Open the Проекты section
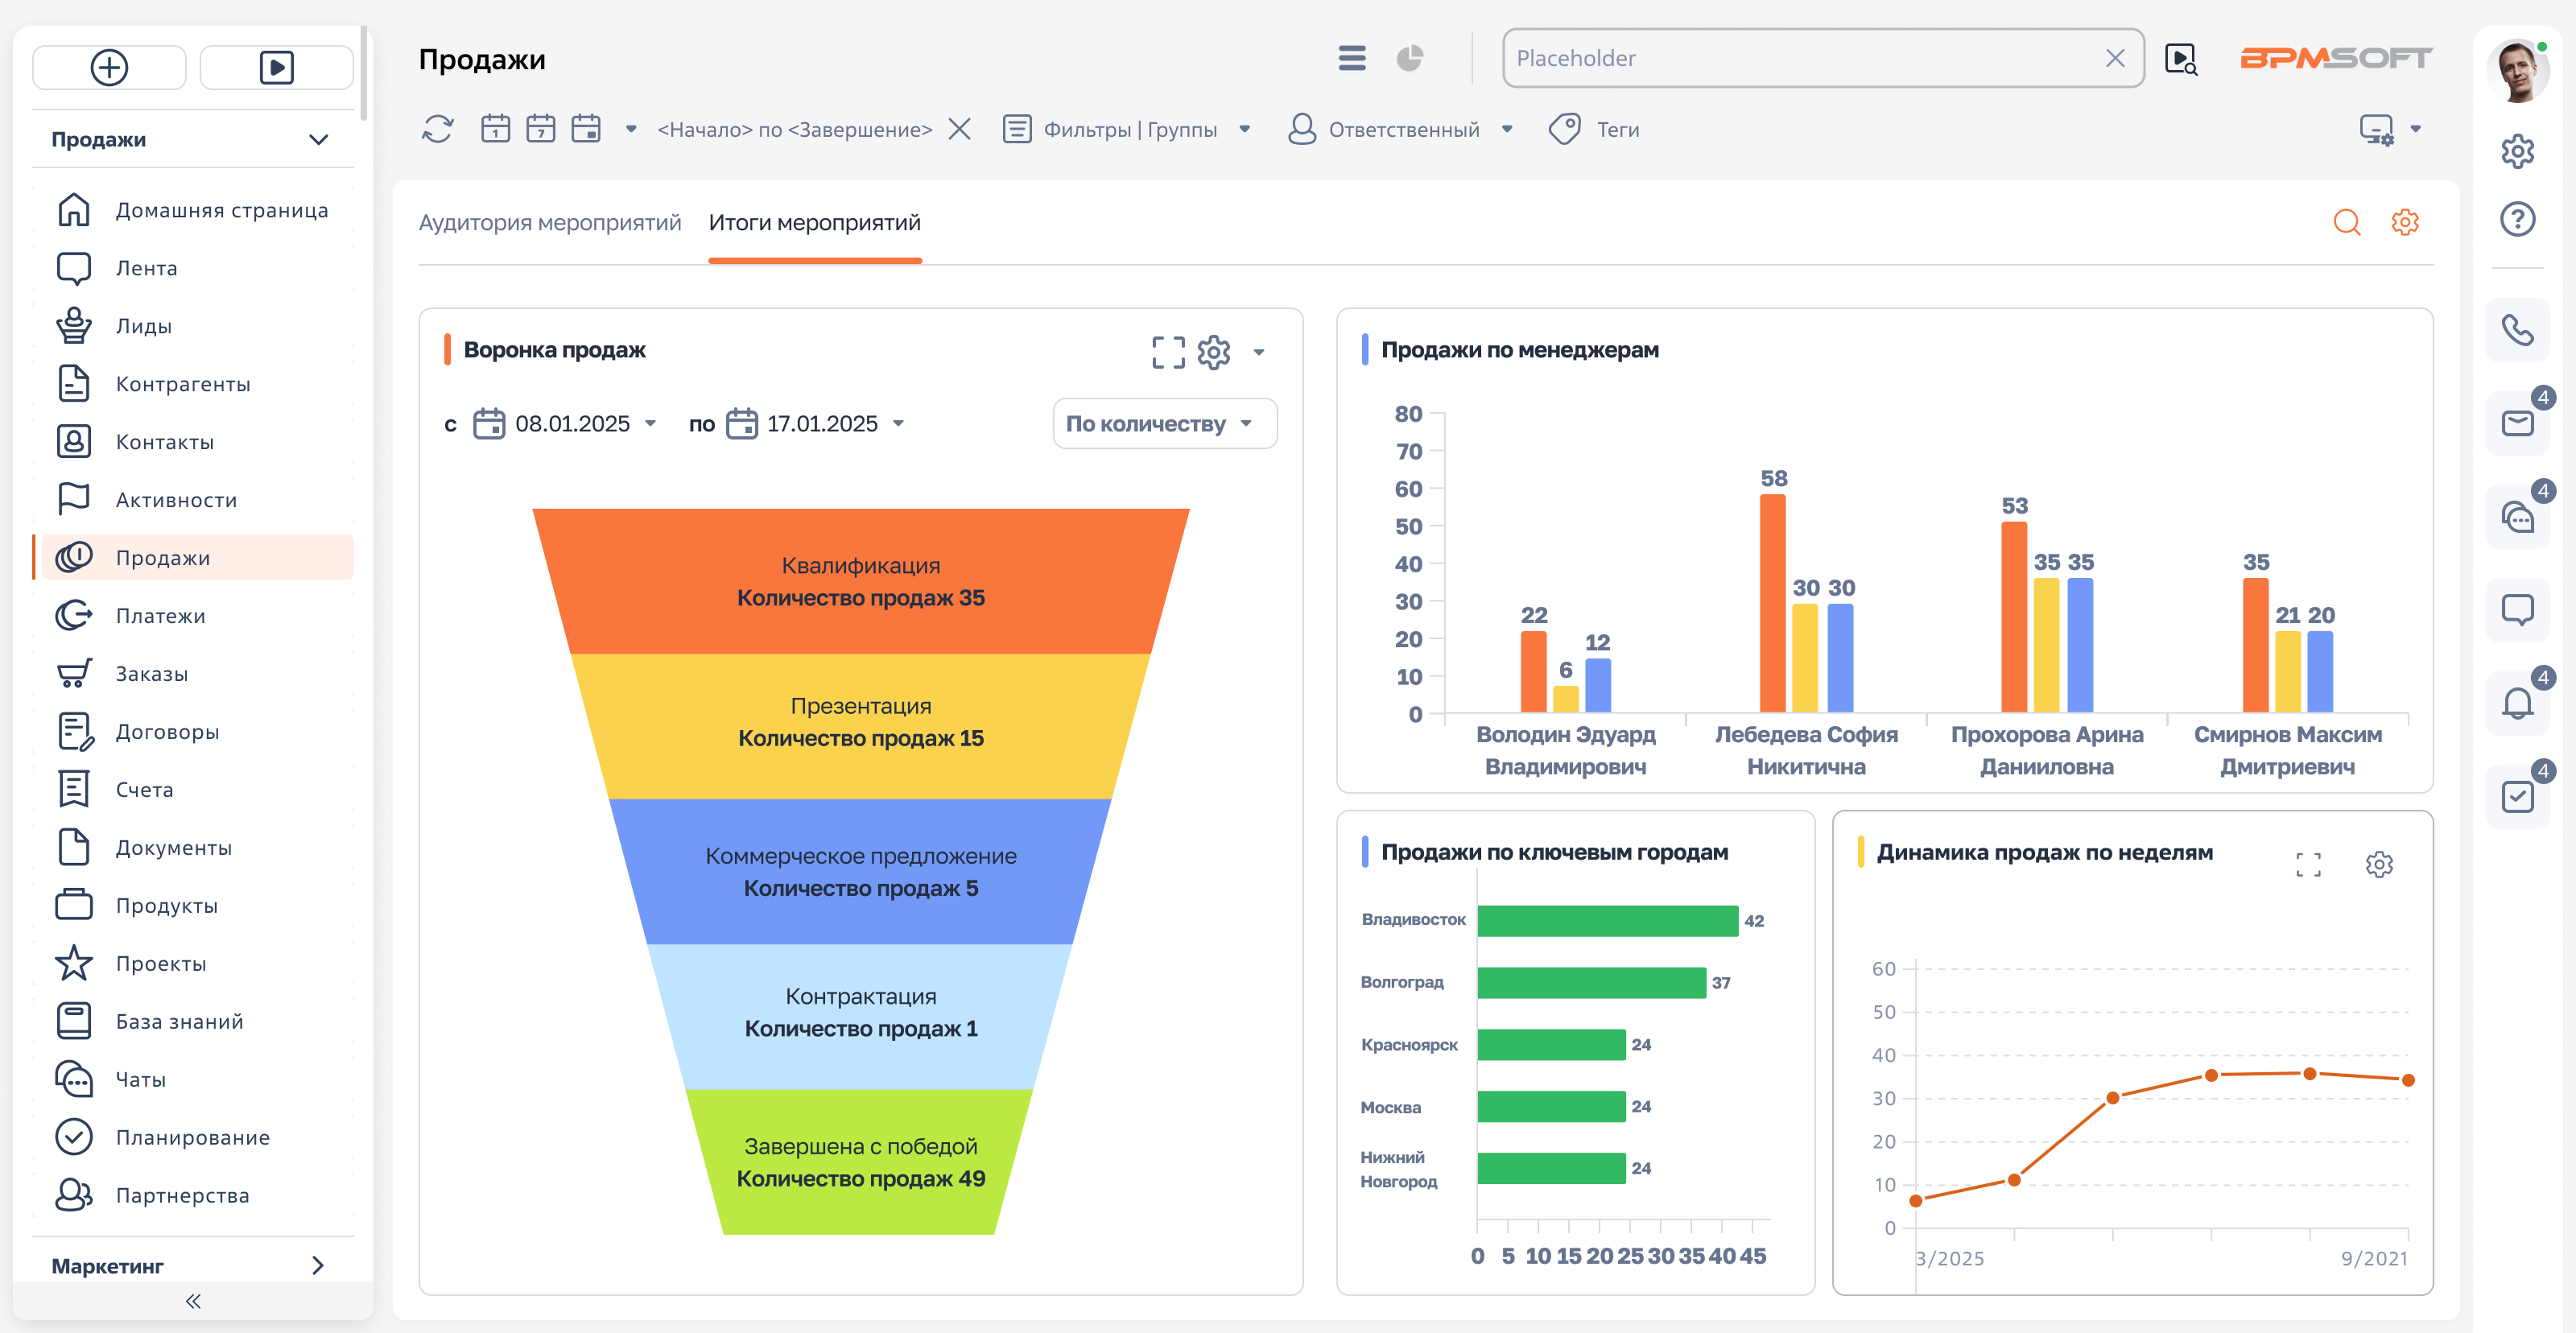This screenshot has height=1333, width=2576. click(193, 963)
